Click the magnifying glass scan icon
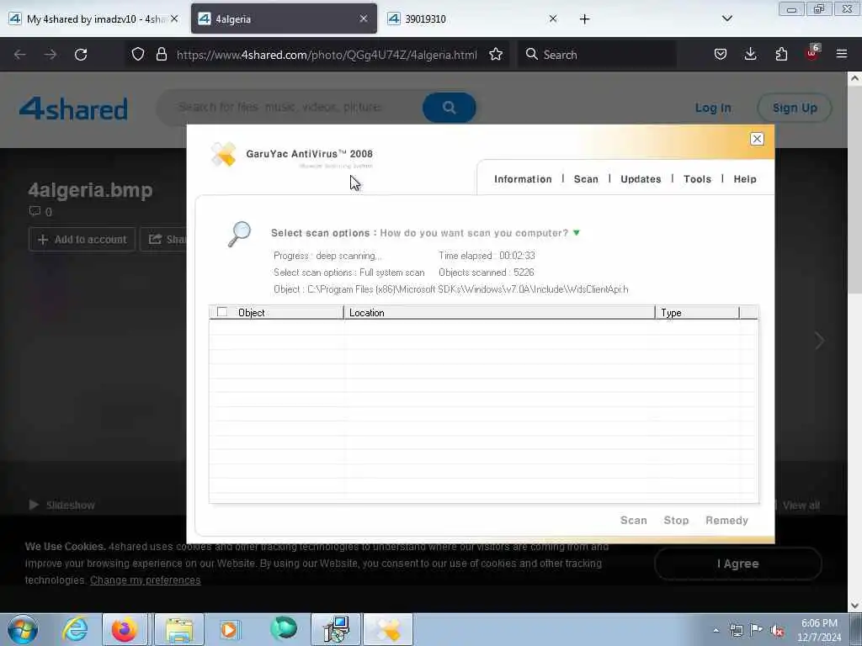 [x=239, y=234]
